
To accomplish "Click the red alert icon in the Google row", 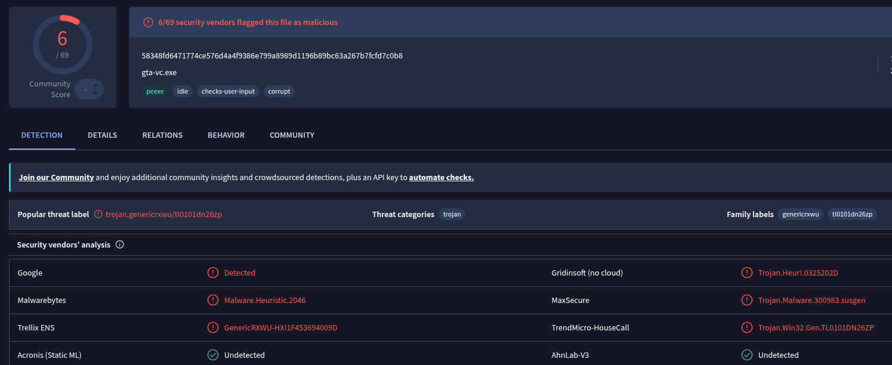I will (213, 273).
